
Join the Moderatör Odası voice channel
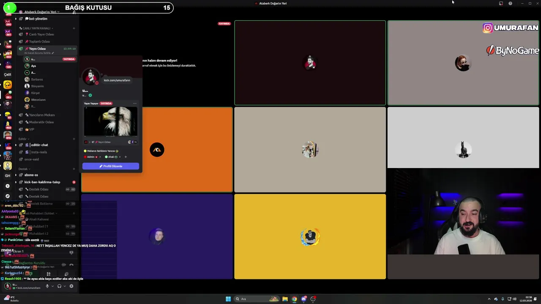pyautogui.click(x=46, y=122)
